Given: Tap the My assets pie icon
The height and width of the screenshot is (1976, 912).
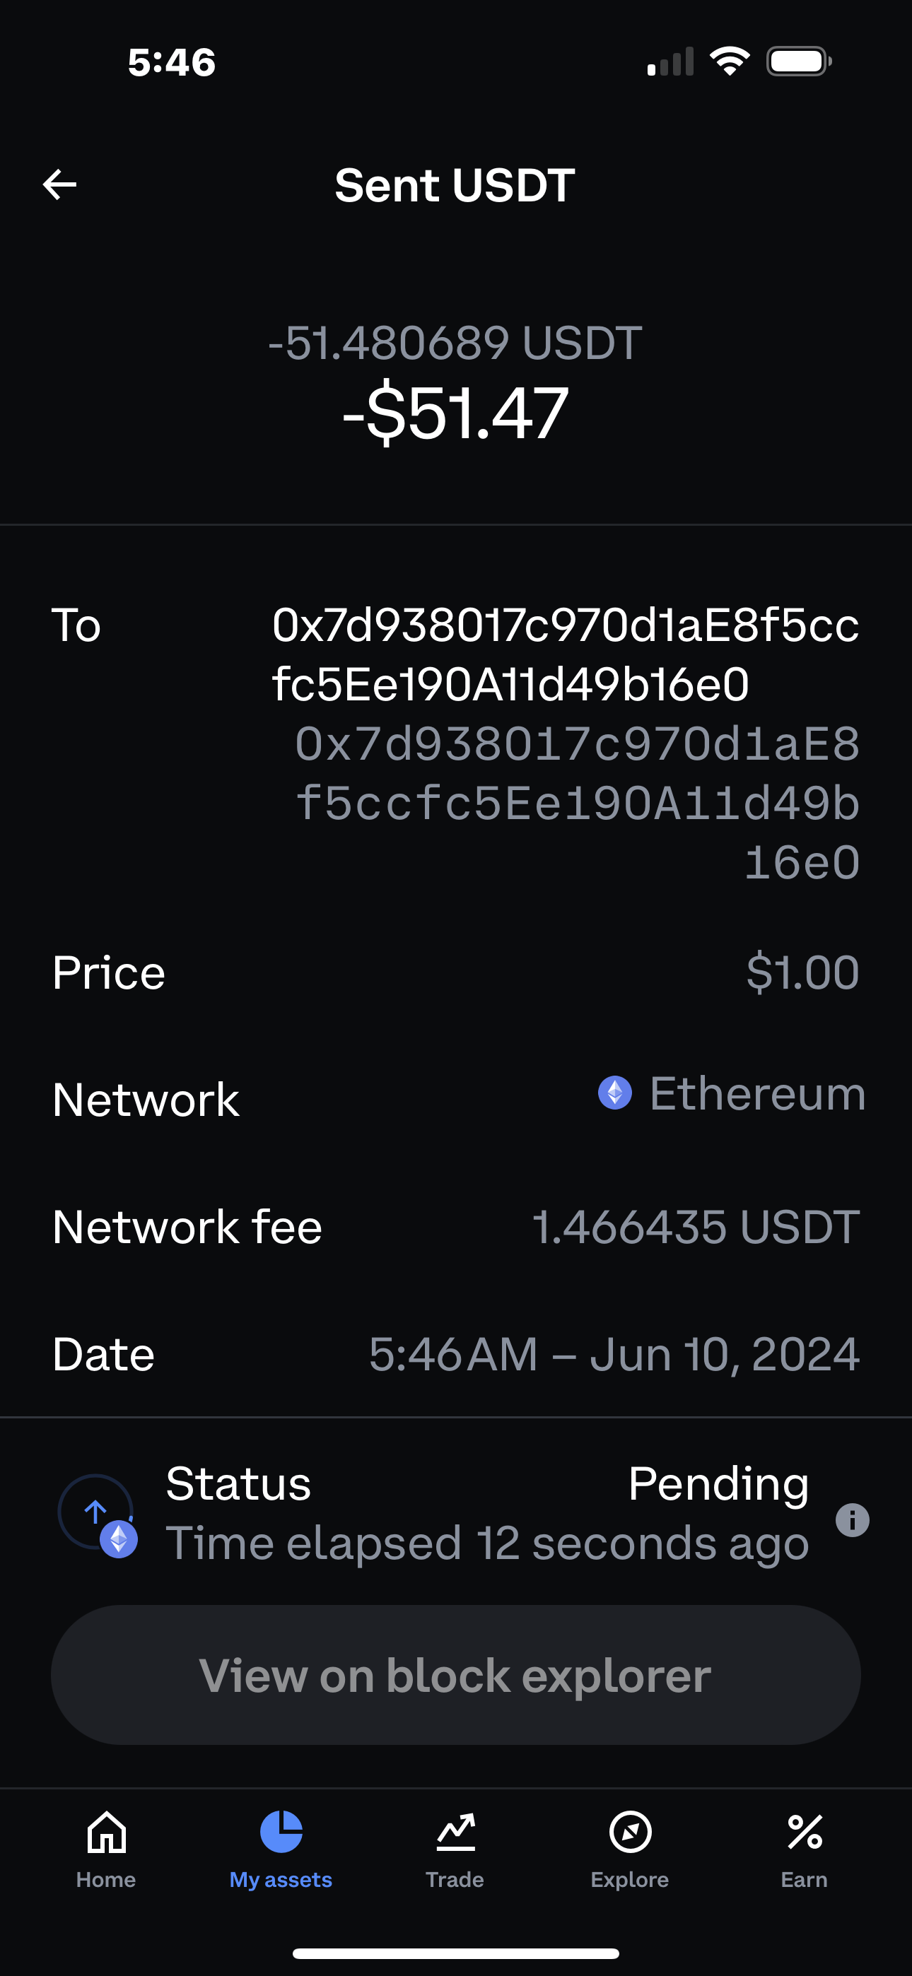Looking at the screenshot, I should pos(281,1832).
